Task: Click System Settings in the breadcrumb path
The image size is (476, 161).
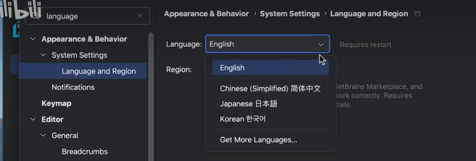Action: (290, 14)
